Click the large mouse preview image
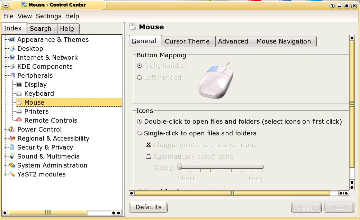The width and height of the screenshot is (360, 220). pyautogui.click(x=216, y=81)
